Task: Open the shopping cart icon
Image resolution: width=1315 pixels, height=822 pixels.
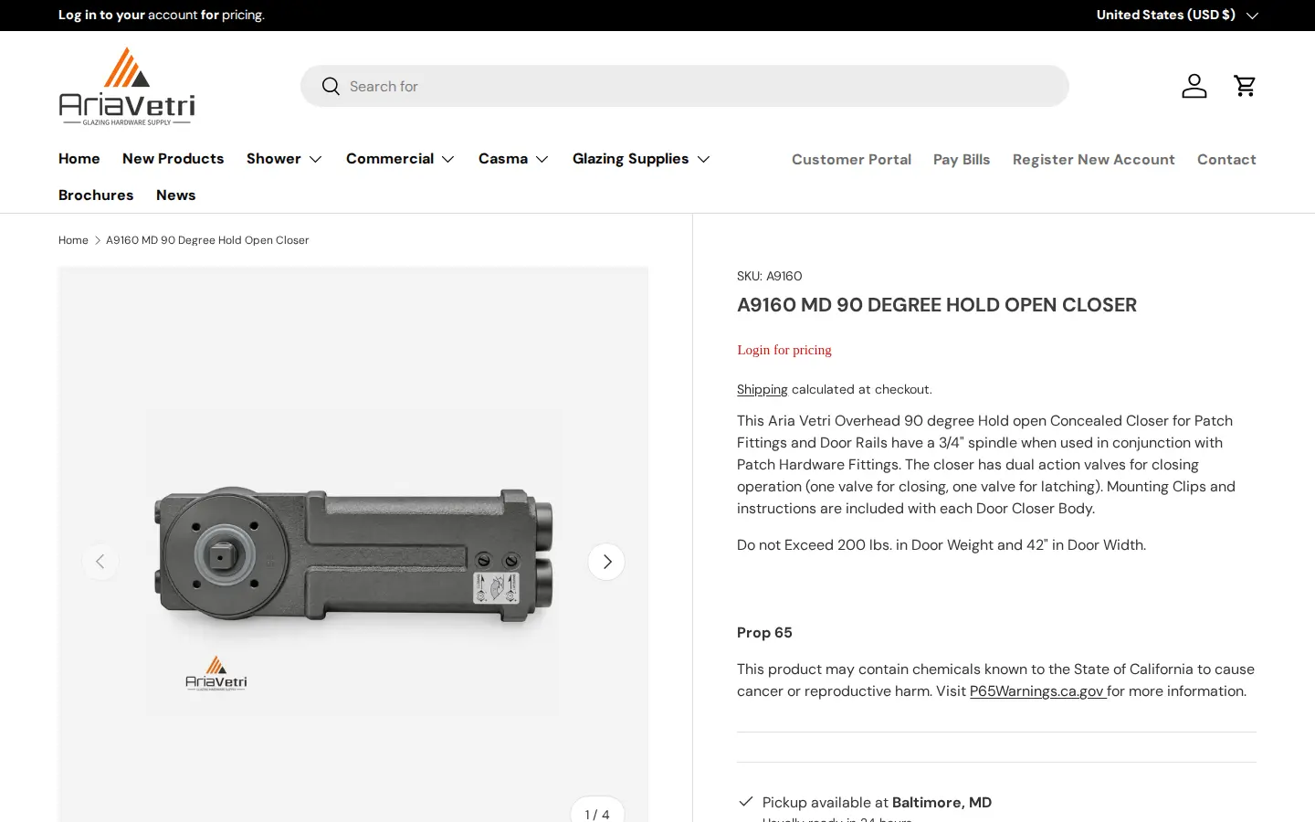Action: coord(1245,86)
